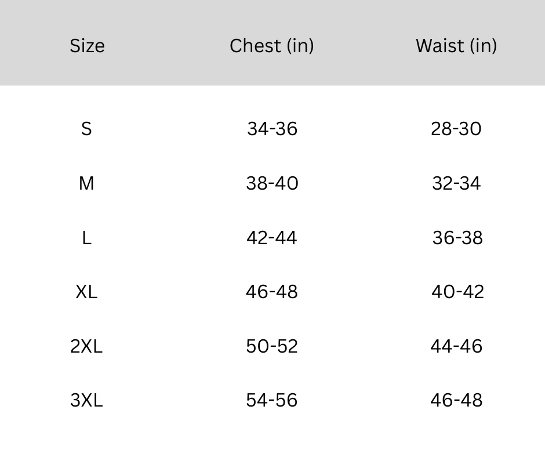Image resolution: width=545 pixels, height=457 pixels.
Task: Select the S size label
Action: 86,129
